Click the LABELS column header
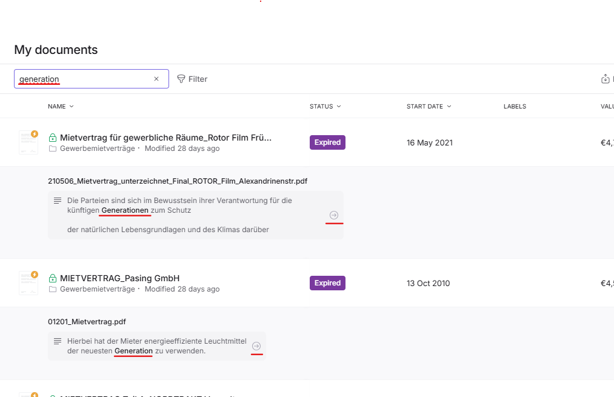Image resolution: width=614 pixels, height=397 pixels. pyautogui.click(x=515, y=106)
